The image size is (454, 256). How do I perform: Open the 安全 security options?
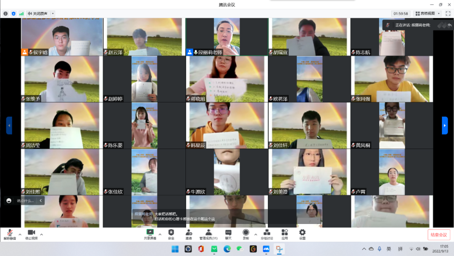[171, 234]
